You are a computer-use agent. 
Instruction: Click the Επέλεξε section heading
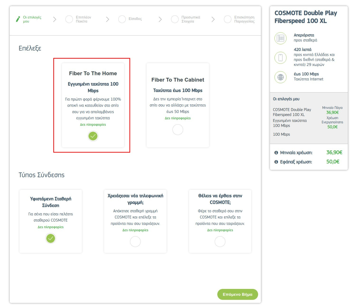[x=30, y=48]
